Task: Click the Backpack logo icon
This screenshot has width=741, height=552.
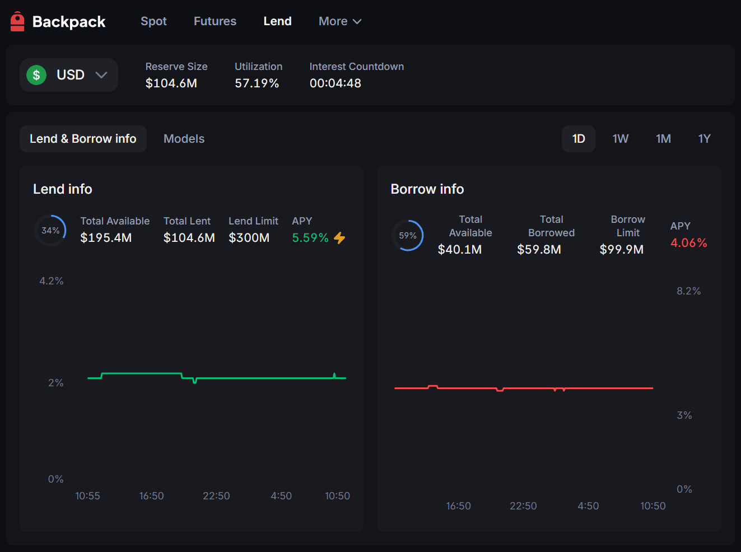Action: 17,21
